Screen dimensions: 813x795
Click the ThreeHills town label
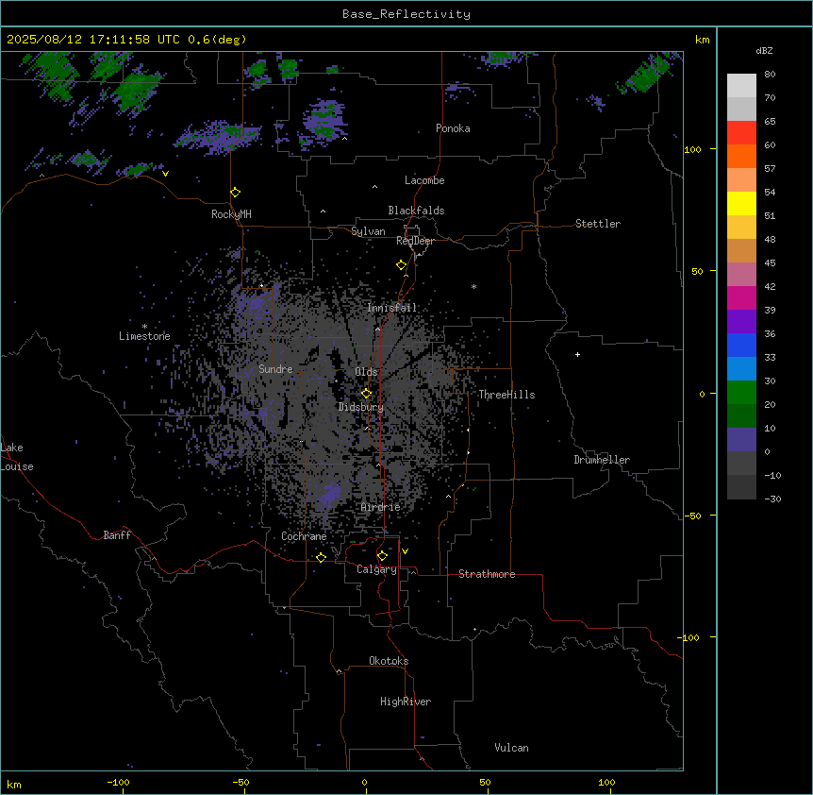[506, 395]
